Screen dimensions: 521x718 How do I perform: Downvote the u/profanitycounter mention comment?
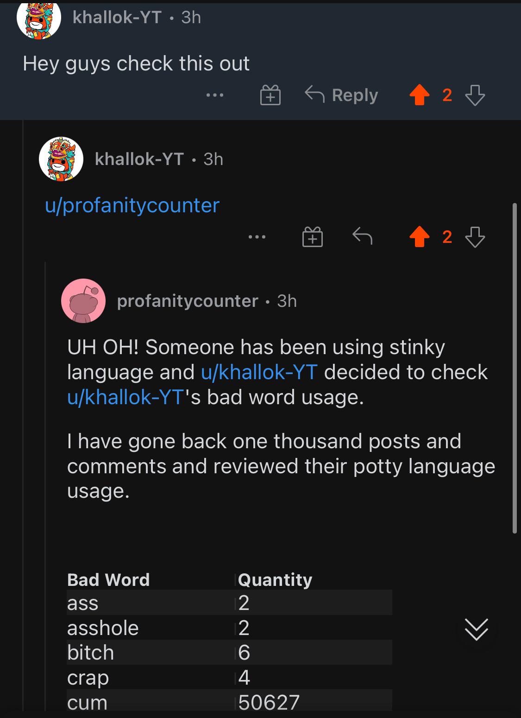pos(475,237)
